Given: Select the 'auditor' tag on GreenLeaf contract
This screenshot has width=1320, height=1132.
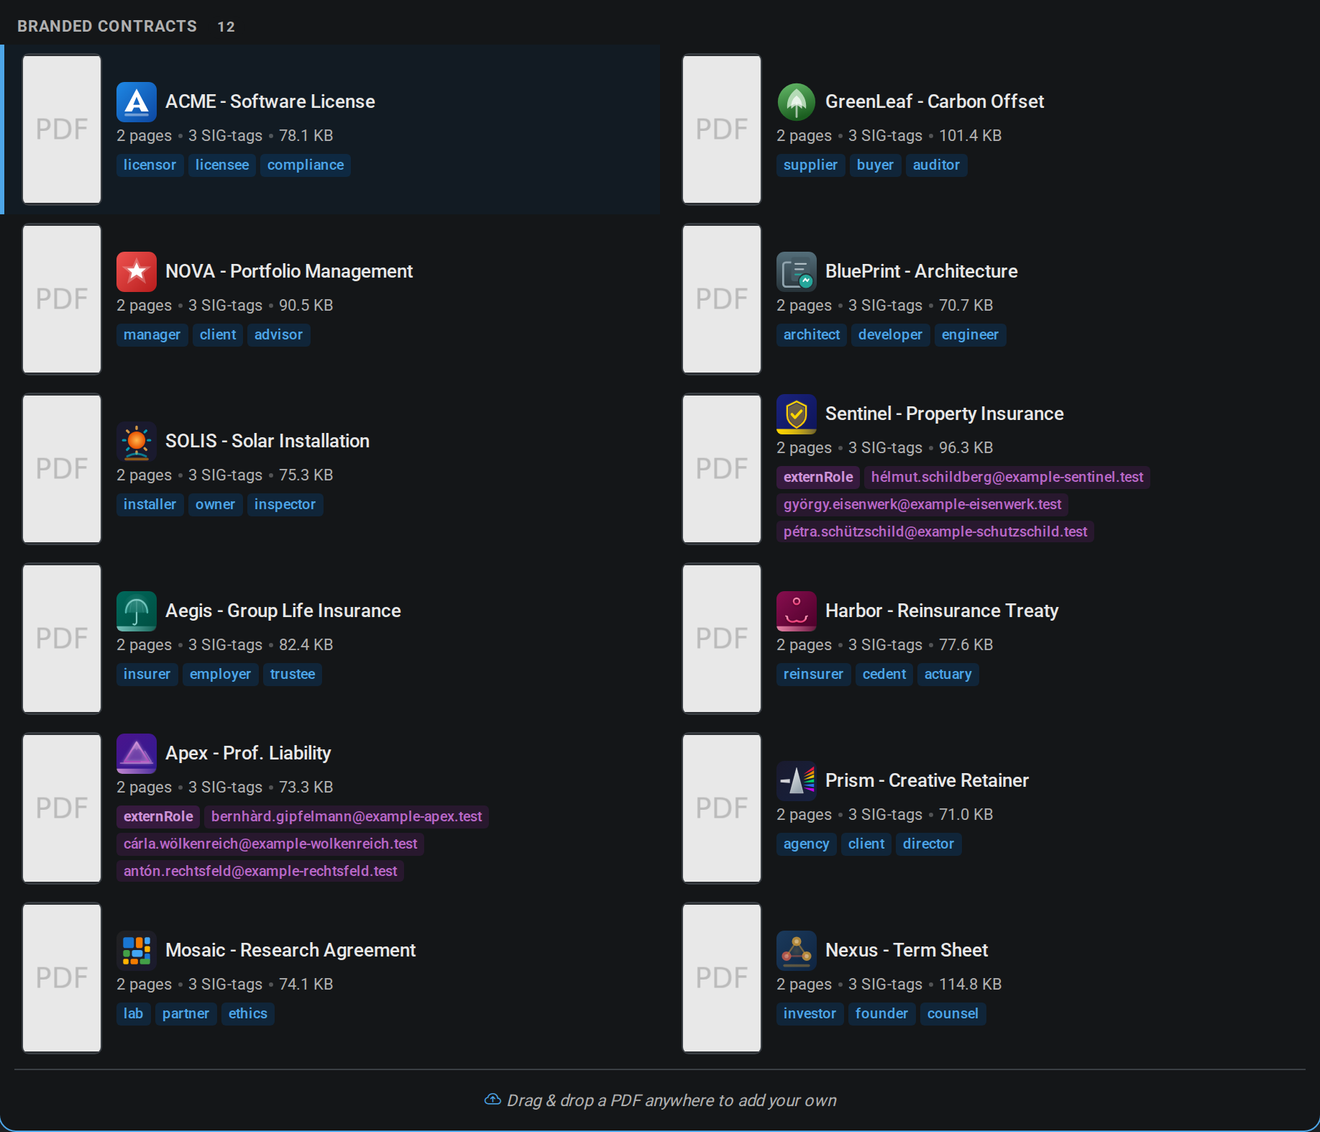Looking at the screenshot, I should click(935, 165).
